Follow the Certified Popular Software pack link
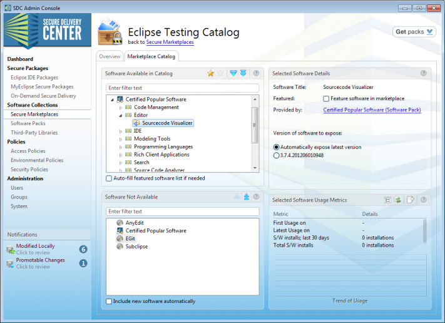 (372, 110)
